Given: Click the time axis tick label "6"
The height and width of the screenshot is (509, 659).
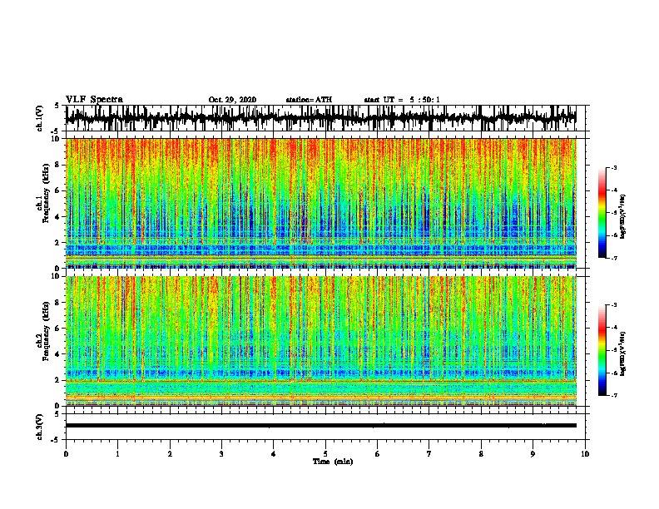Looking at the screenshot, I should coord(378,454).
